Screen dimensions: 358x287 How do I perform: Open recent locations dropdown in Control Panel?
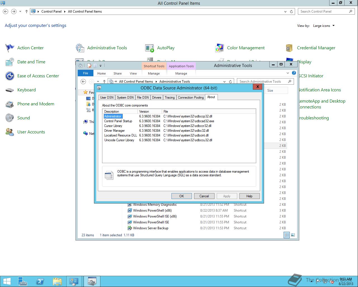[x=20, y=11]
